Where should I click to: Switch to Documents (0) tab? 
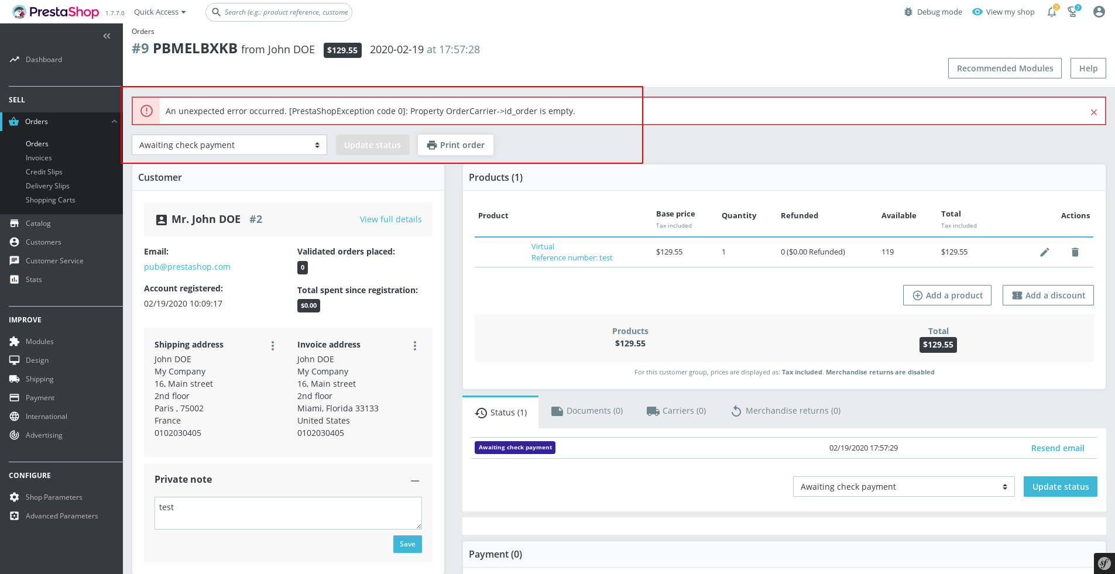pyautogui.click(x=587, y=411)
